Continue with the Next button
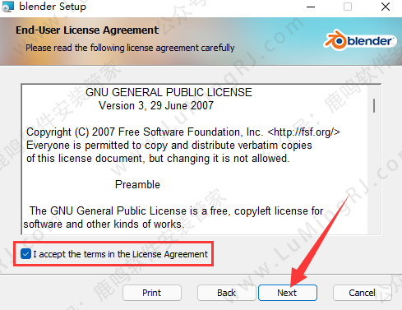402x310 pixels. pos(287,293)
